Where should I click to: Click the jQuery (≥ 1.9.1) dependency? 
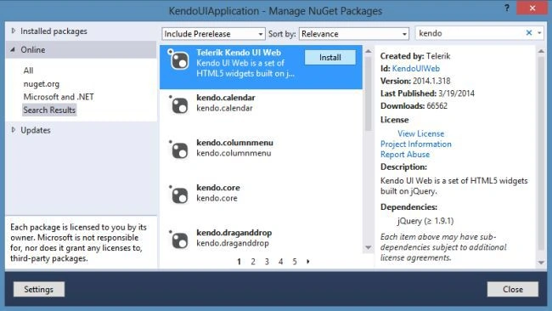pyautogui.click(x=425, y=221)
